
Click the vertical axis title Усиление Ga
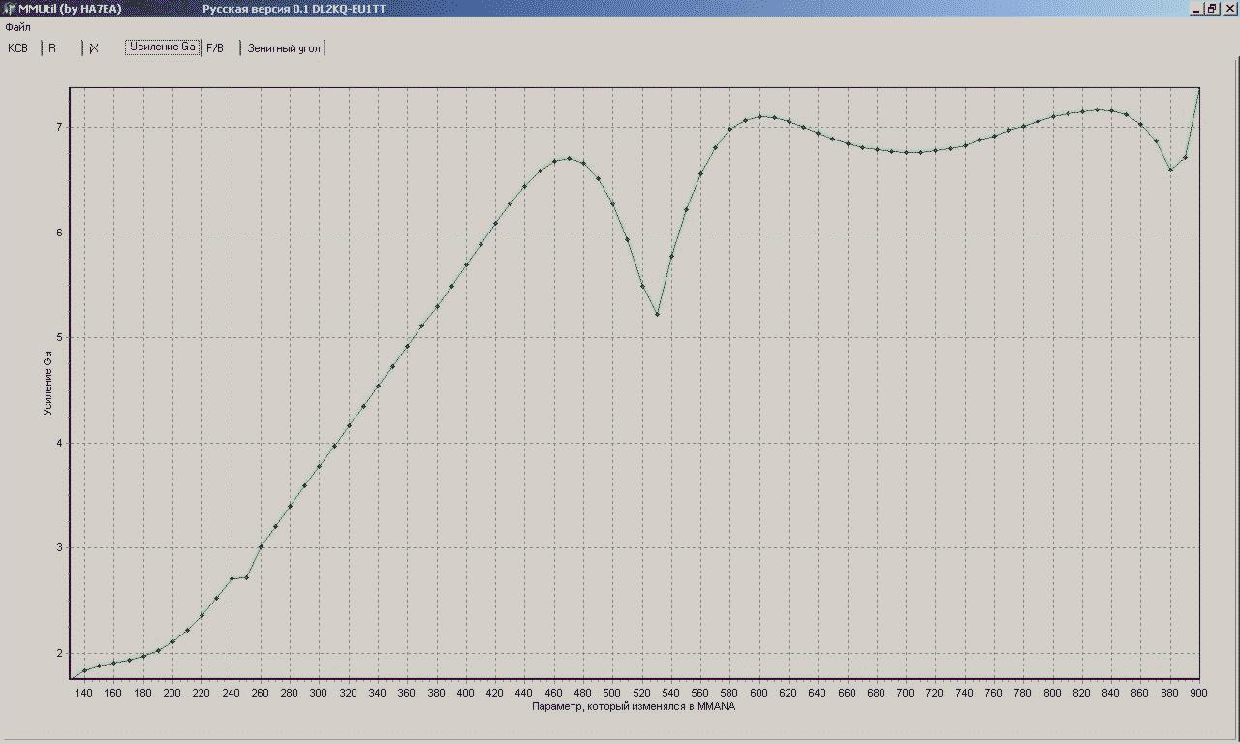tap(47, 384)
